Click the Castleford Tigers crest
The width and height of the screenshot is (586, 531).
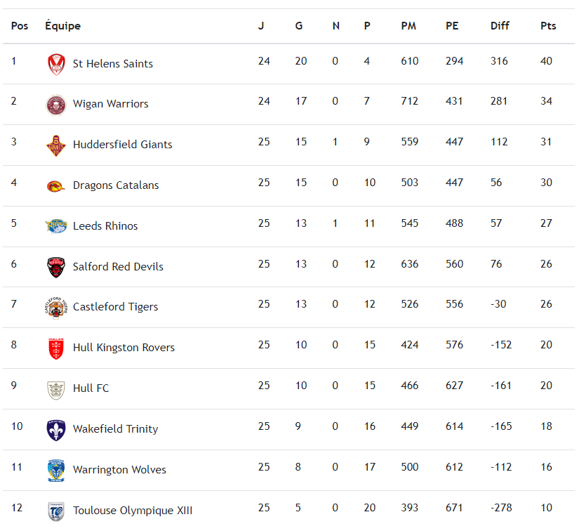coord(56,308)
